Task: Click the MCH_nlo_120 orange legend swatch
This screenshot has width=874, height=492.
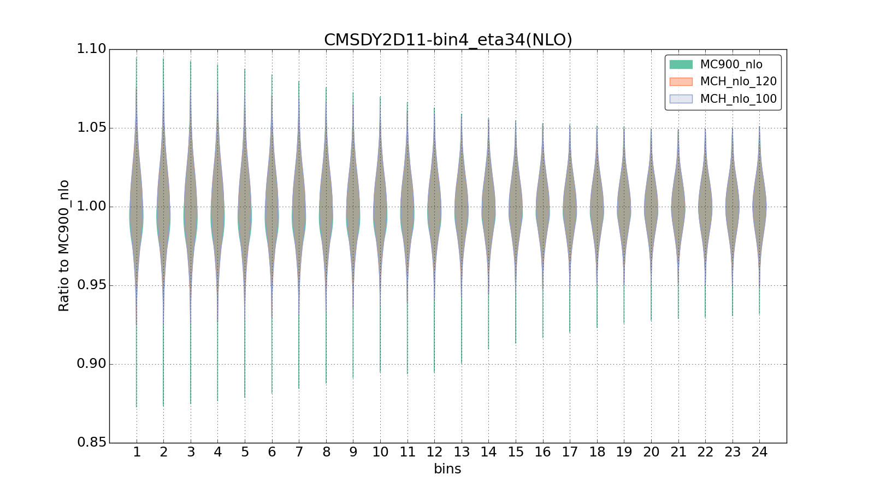Action: [681, 81]
